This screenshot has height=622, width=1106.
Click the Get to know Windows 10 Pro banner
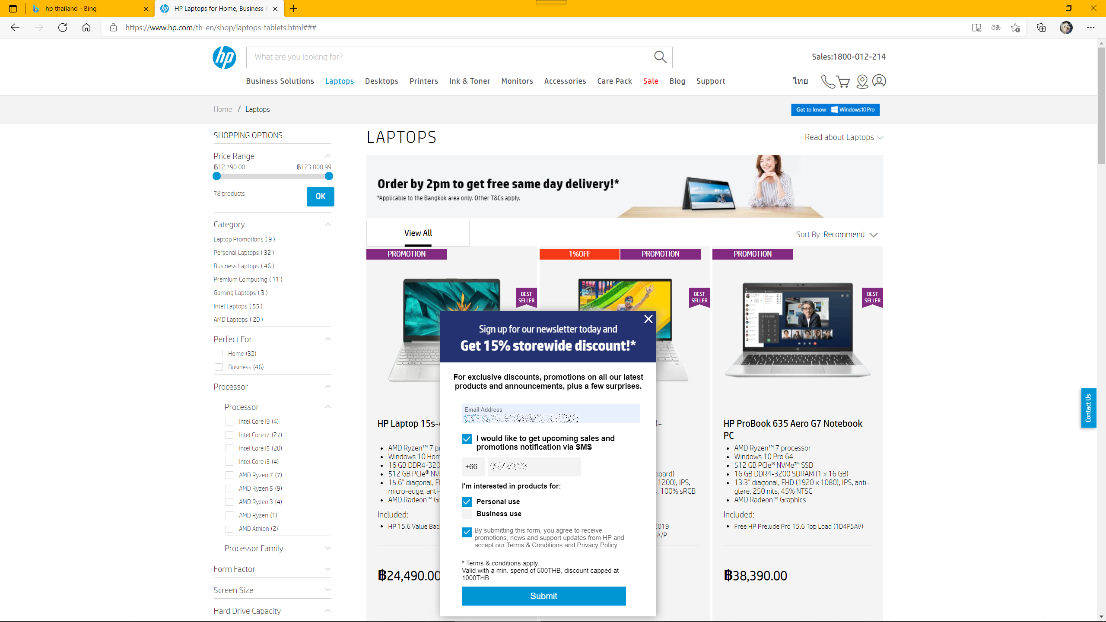click(835, 110)
